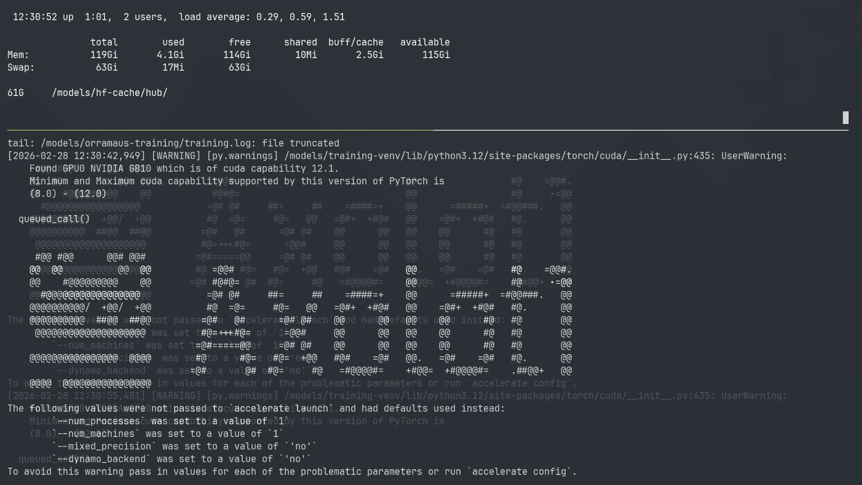Click the load average values in uptime line
The height and width of the screenshot is (485, 862).
coord(300,17)
